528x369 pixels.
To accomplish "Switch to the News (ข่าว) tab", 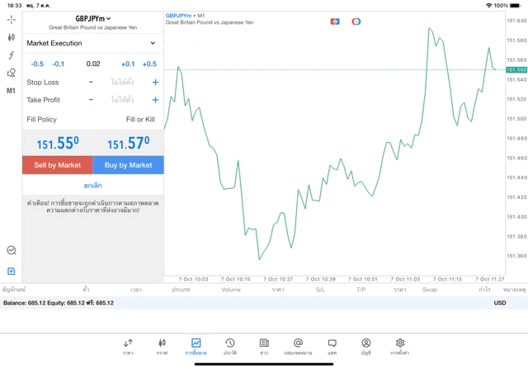I will (x=264, y=346).
